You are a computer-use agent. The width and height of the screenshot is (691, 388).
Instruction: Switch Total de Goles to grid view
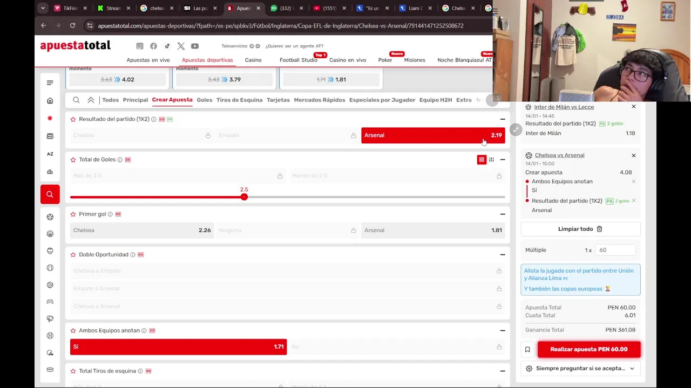coord(482,160)
